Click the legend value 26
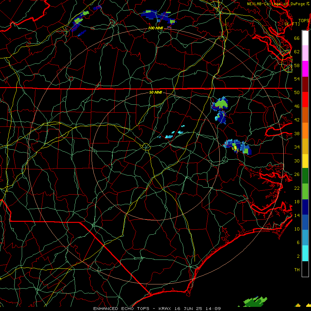The image size is (311, 311). [x=297, y=175]
